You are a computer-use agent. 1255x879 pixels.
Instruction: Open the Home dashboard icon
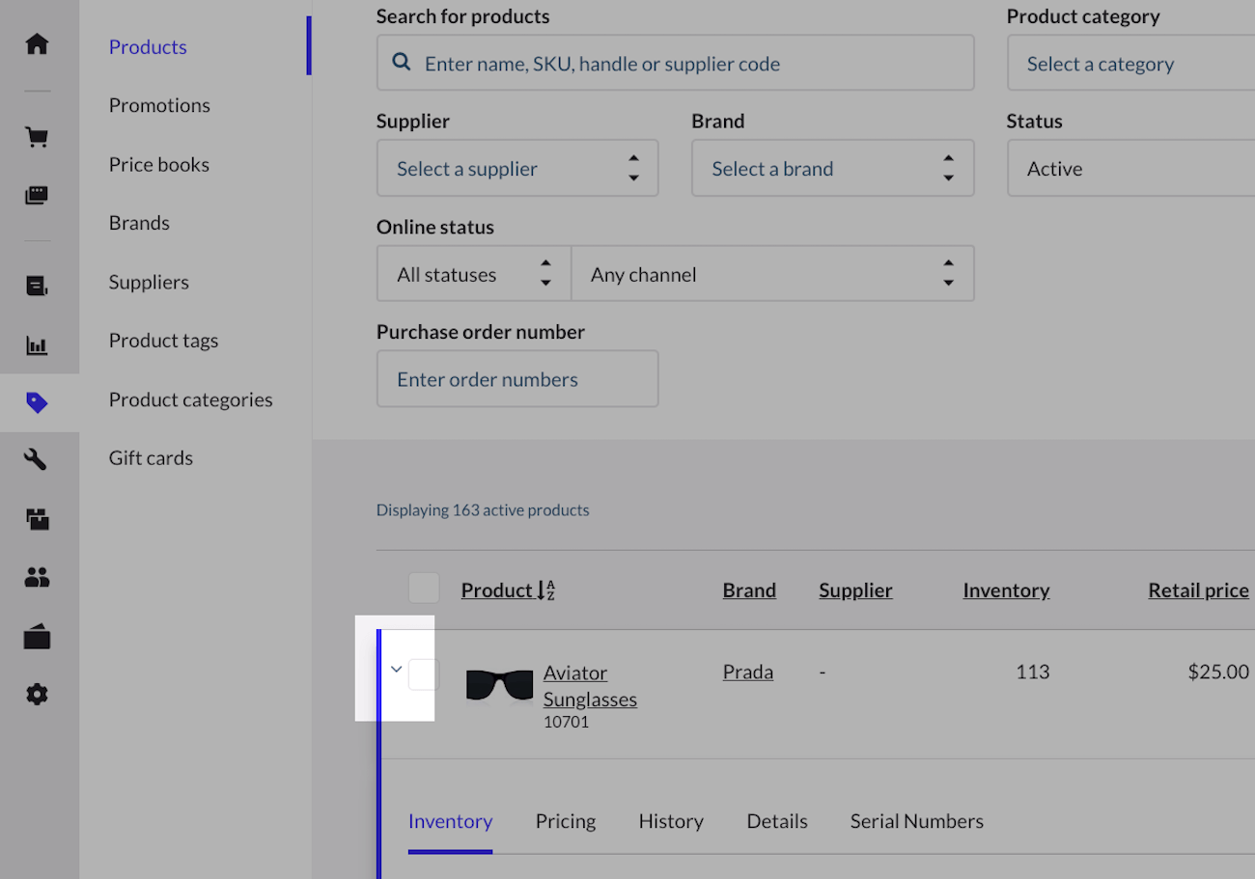(x=37, y=43)
